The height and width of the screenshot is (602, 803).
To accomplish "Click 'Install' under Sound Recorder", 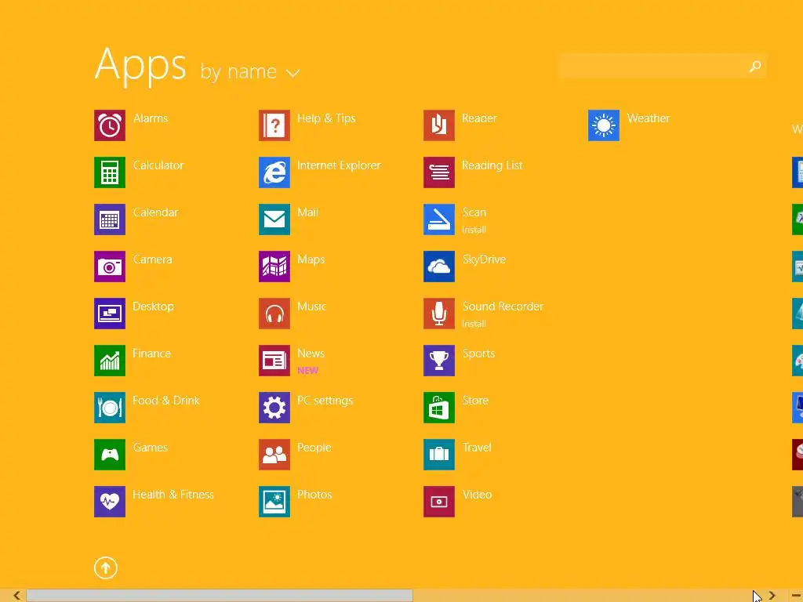I will (474, 324).
